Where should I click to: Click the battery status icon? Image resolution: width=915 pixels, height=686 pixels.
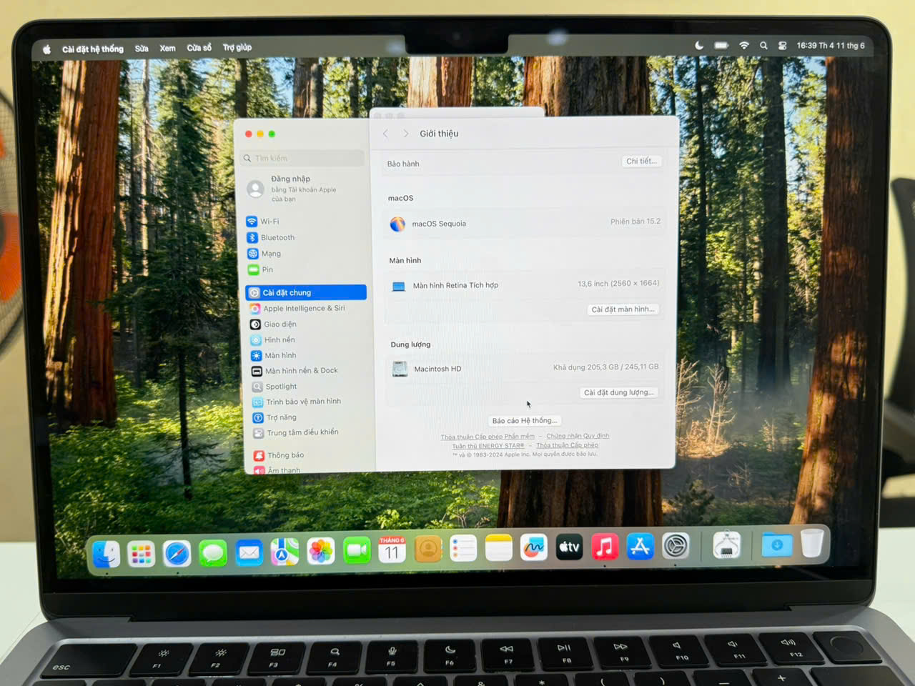(x=721, y=45)
